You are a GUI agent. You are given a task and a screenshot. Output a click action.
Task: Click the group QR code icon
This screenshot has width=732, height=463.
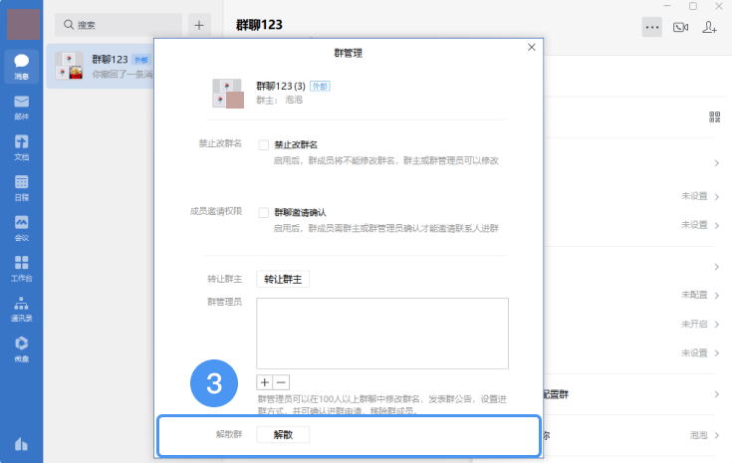point(714,117)
